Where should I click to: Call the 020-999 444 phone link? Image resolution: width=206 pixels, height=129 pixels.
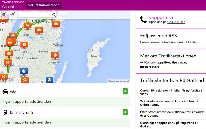(x=176, y=22)
